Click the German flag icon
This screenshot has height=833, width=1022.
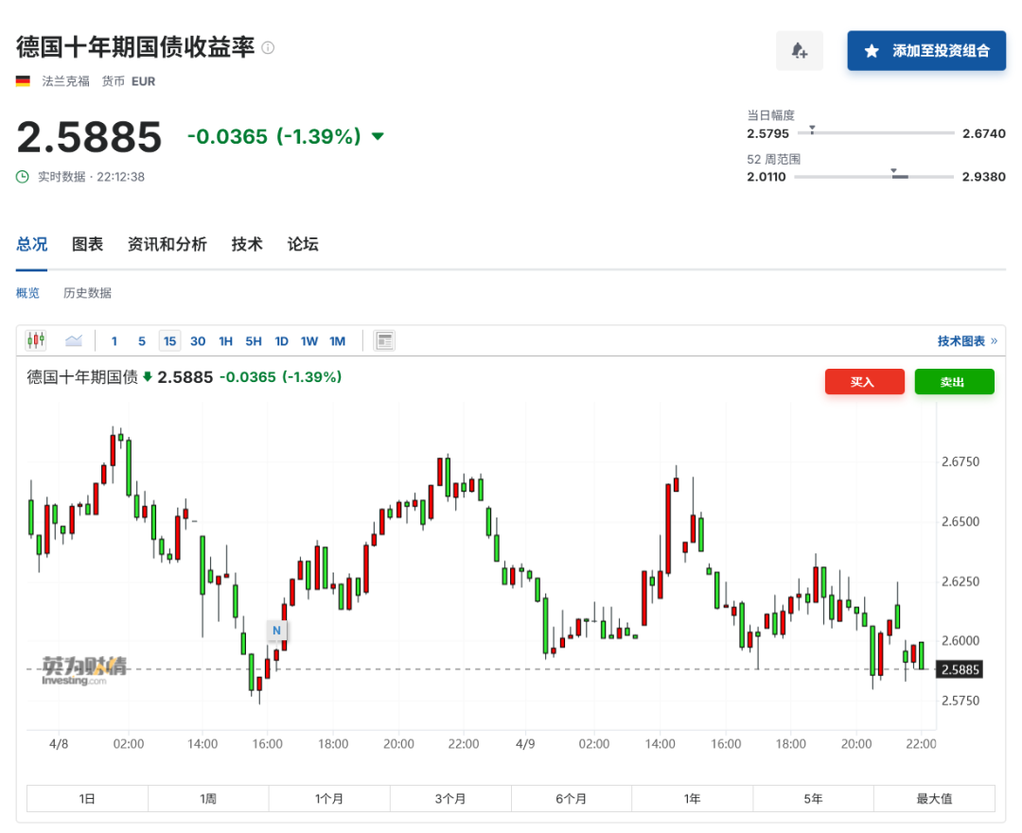23,81
